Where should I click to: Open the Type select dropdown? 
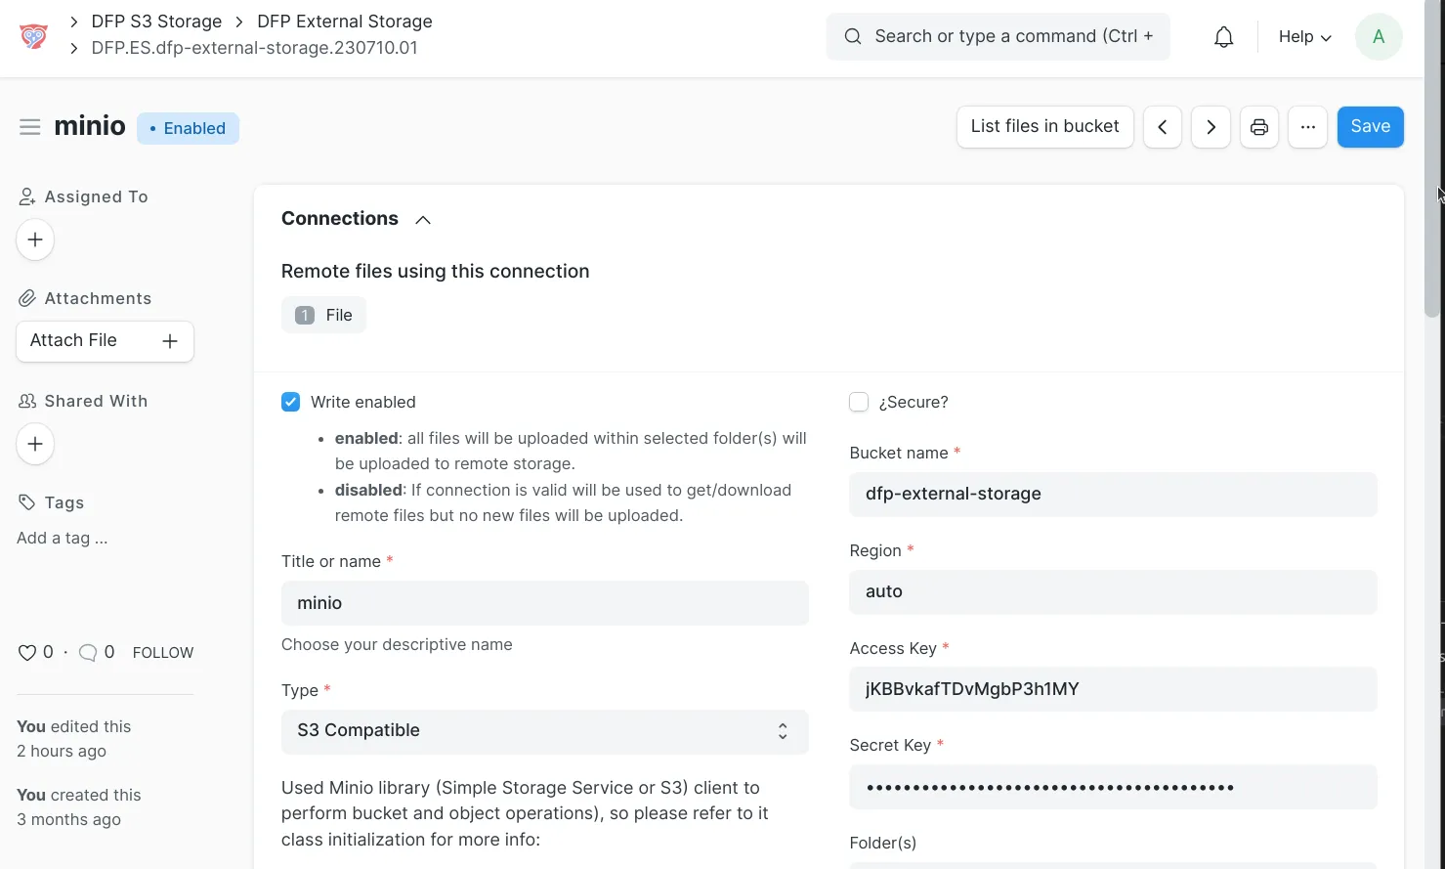click(544, 731)
